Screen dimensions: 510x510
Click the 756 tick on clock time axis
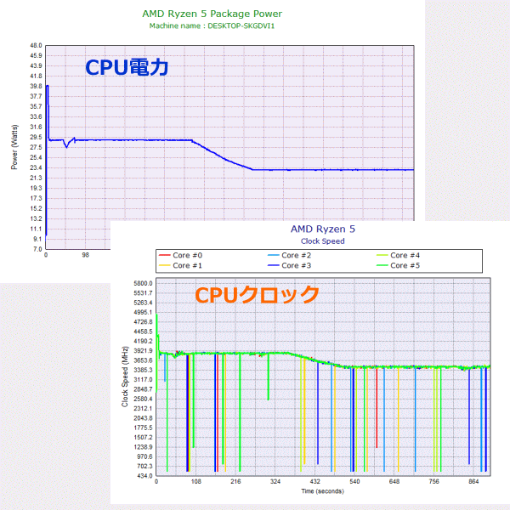[x=433, y=481]
